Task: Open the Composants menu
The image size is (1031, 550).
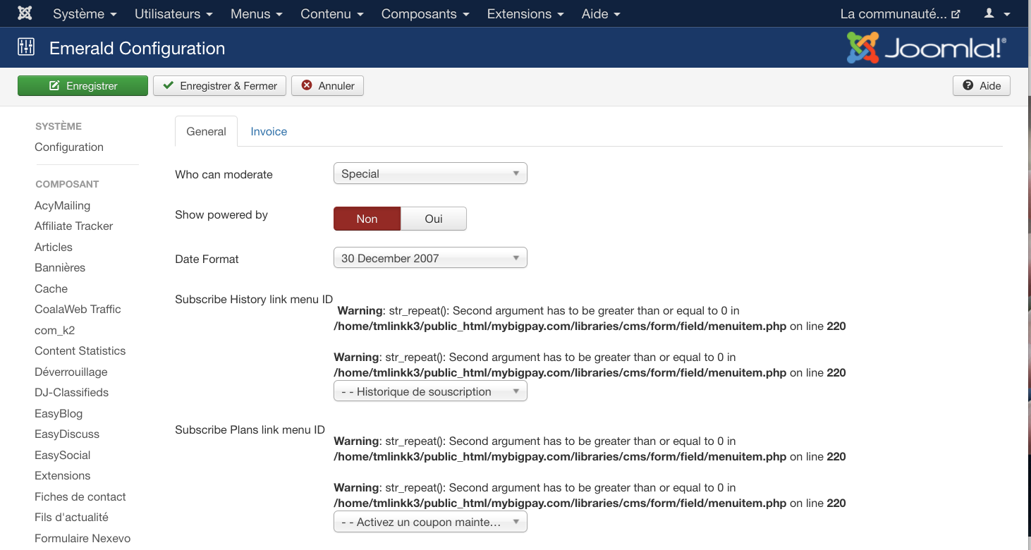Action: point(425,13)
